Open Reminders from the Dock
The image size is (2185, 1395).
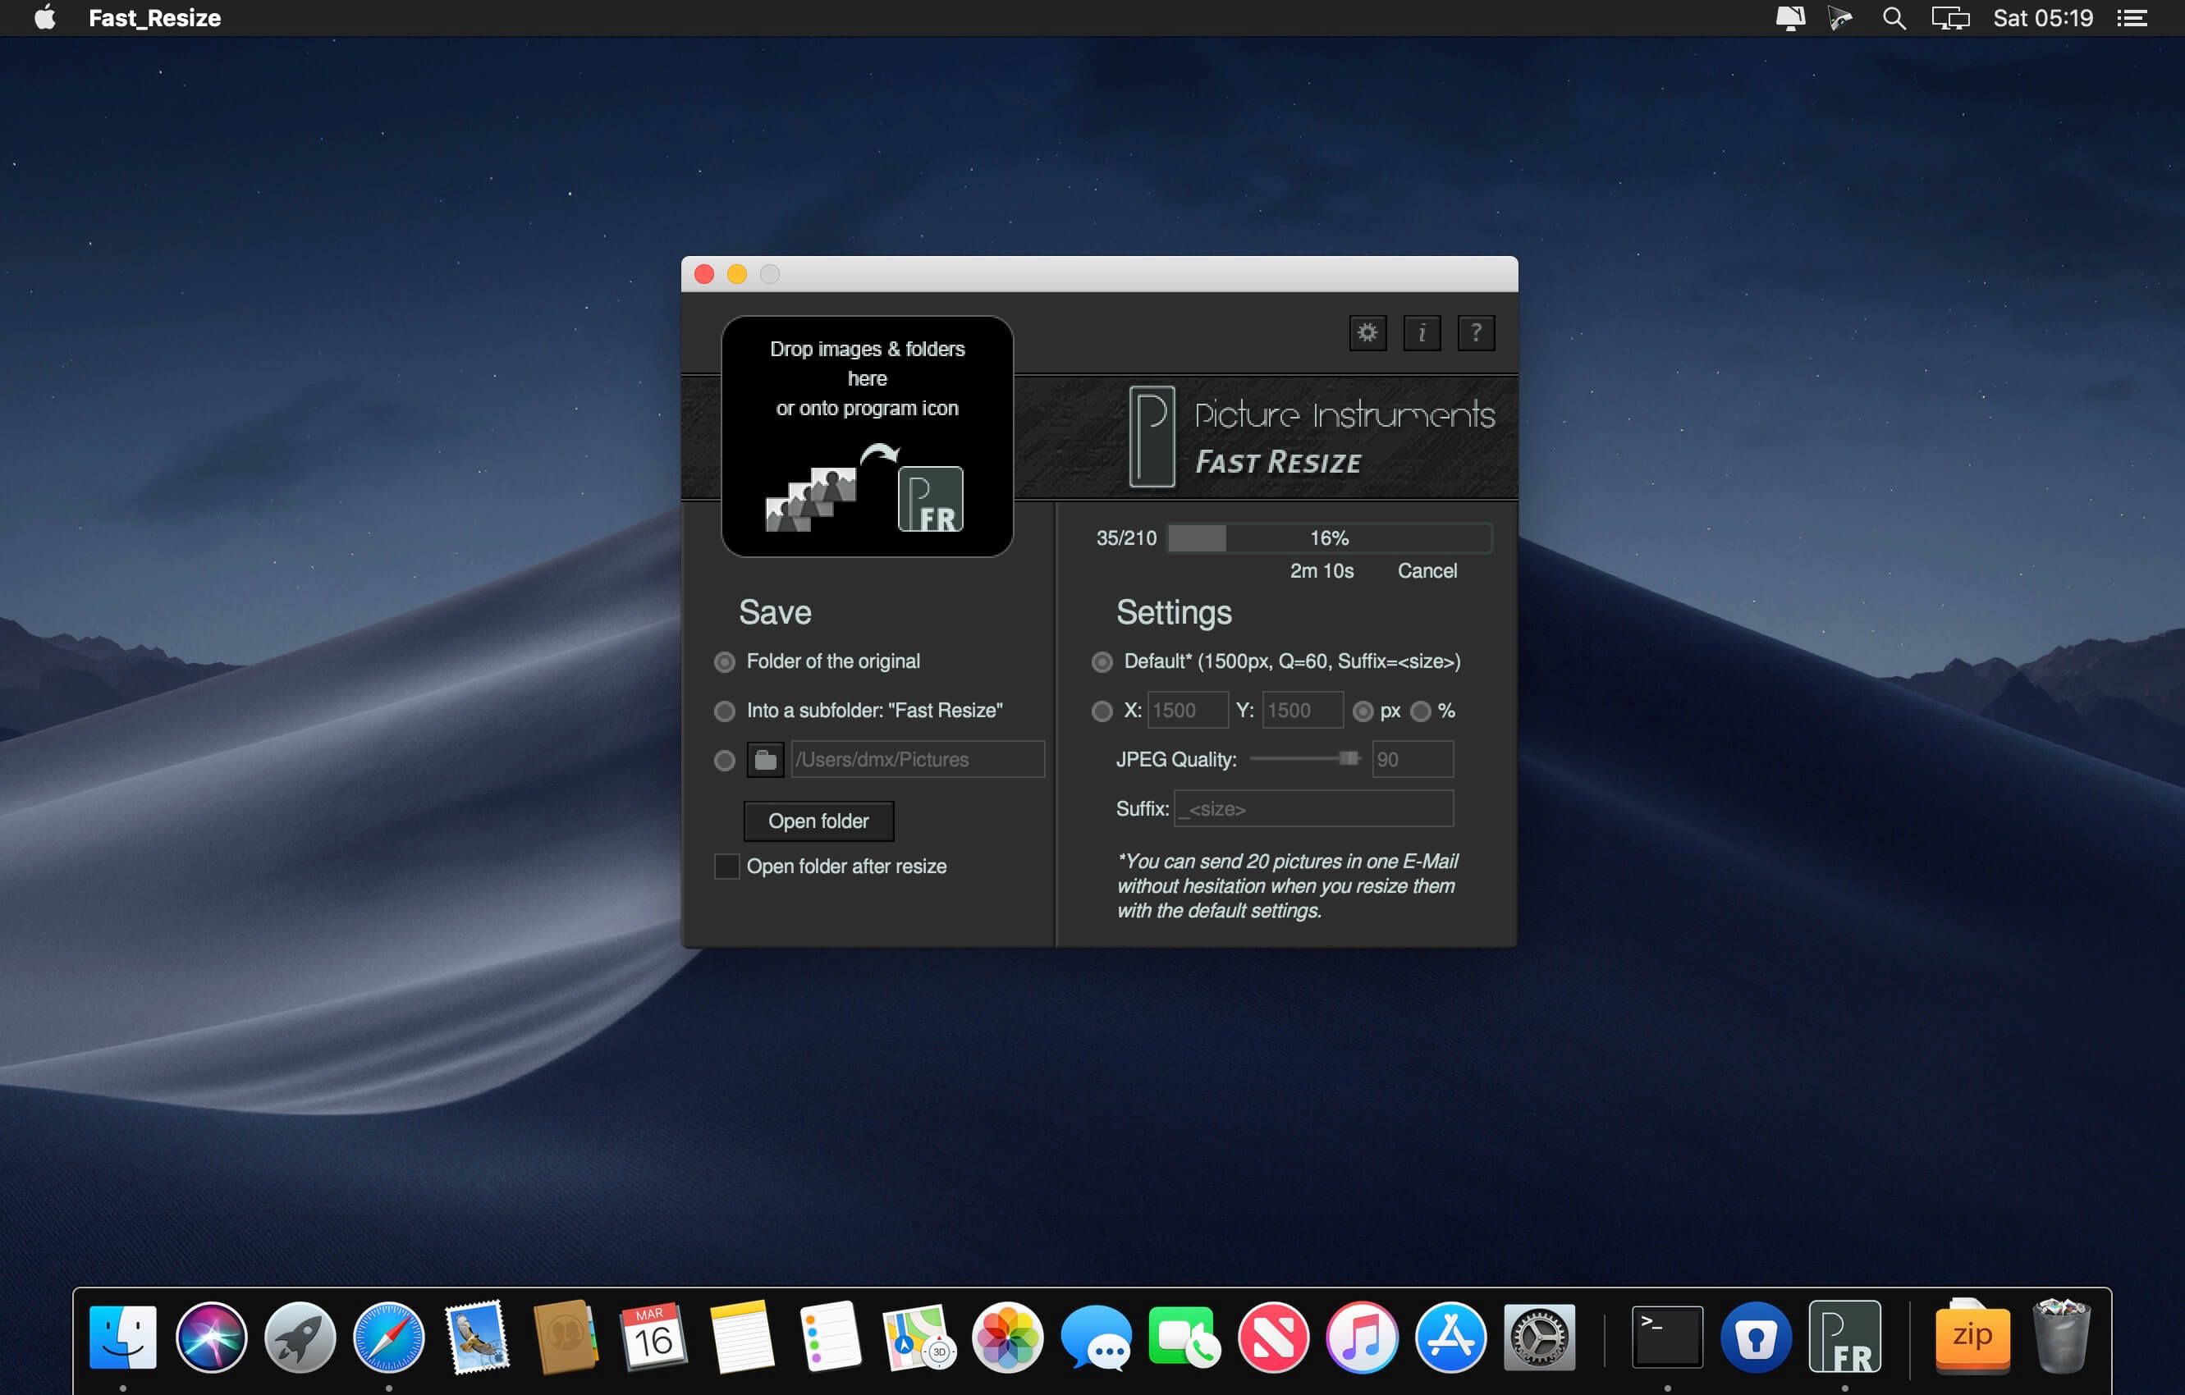pyautogui.click(x=831, y=1336)
